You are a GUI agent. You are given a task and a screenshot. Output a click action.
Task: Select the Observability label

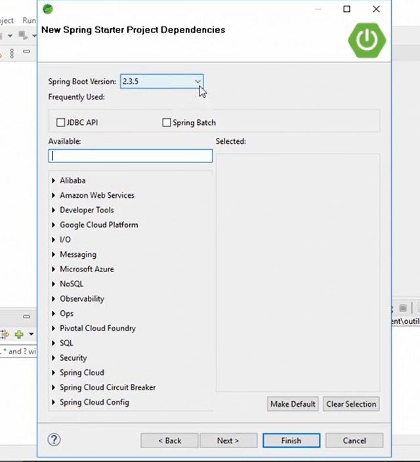82,299
